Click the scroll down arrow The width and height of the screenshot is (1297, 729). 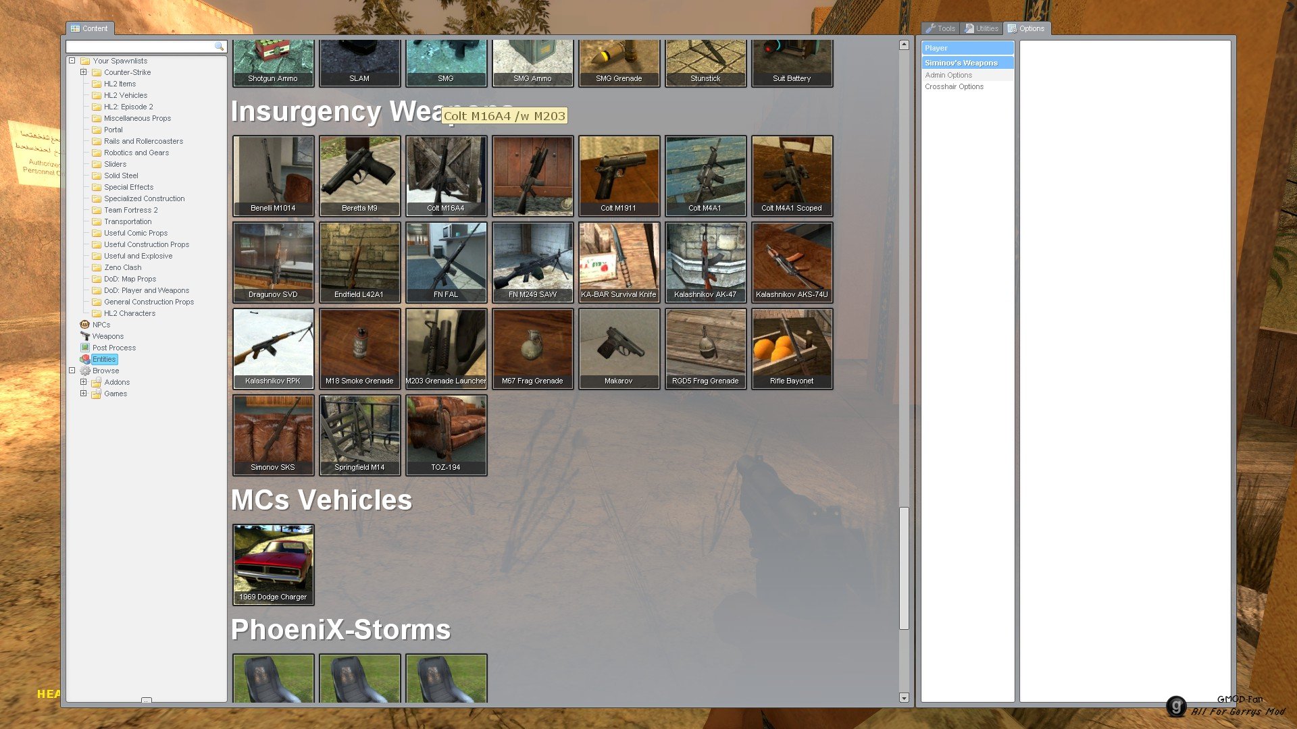(x=904, y=698)
